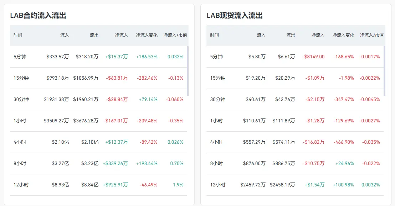The height and width of the screenshot is (206, 395).
Task: Click net inflow -$28.84万
Action: pyautogui.click(x=117, y=99)
